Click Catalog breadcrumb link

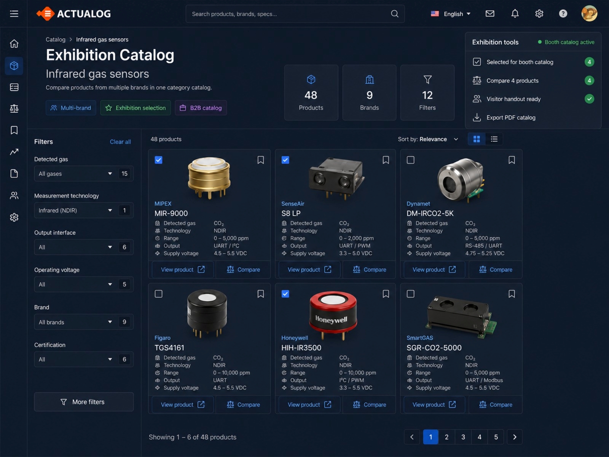tap(56, 40)
